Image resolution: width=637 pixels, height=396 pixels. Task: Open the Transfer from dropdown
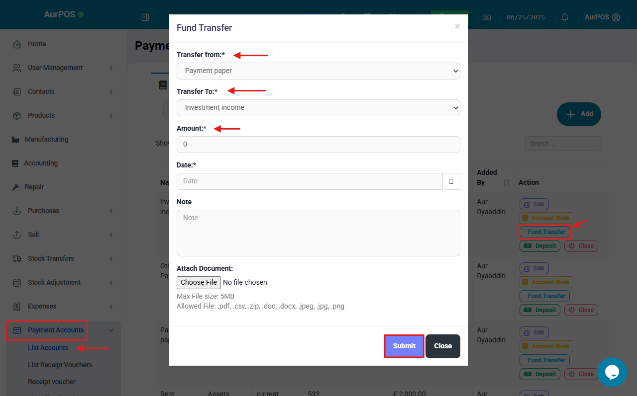pyautogui.click(x=318, y=71)
